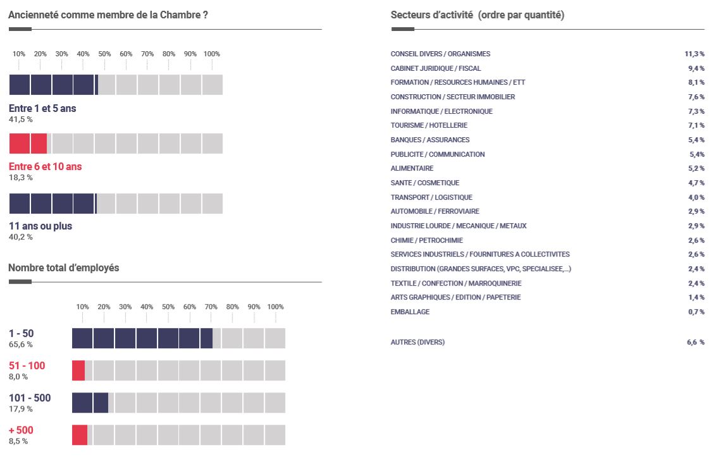Select the 'Nombre total d'employés' heading
The height and width of the screenshot is (457, 714).
[x=63, y=267]
